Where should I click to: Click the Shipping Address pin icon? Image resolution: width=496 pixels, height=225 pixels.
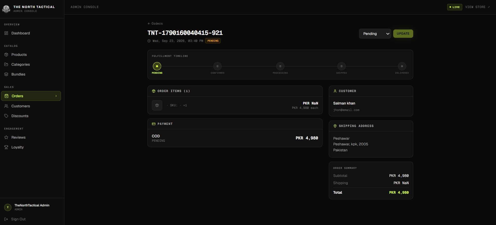(335, 126)
